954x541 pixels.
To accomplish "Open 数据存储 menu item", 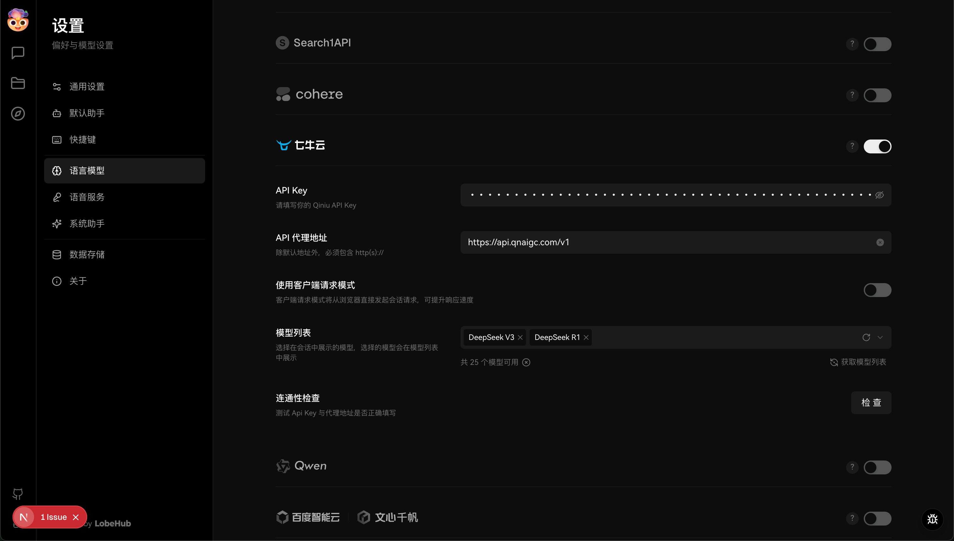I will pyautogui.click(x=124, y=254).
